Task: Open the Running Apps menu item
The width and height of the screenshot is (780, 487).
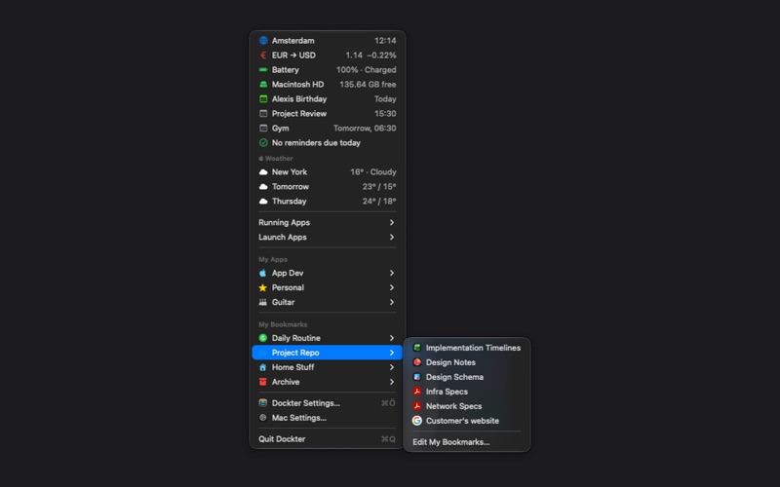Action: (x=327, y=223)
